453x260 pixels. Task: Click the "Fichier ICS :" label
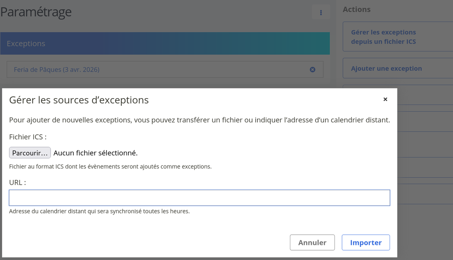28,137
